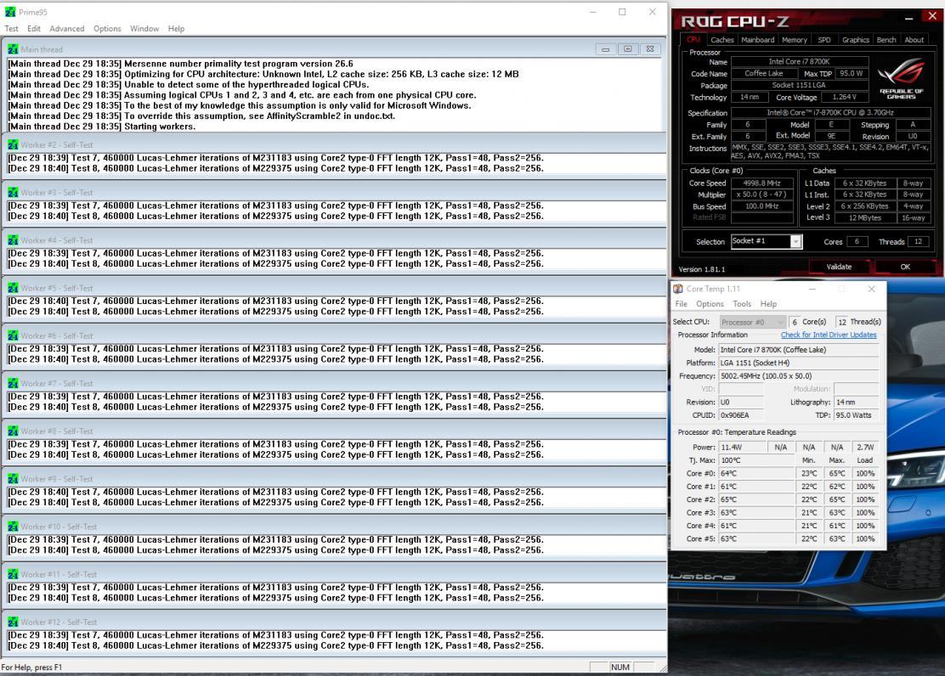Expand the Socket #1 selection dropdown
945x676 pixels.
[796, 241]
